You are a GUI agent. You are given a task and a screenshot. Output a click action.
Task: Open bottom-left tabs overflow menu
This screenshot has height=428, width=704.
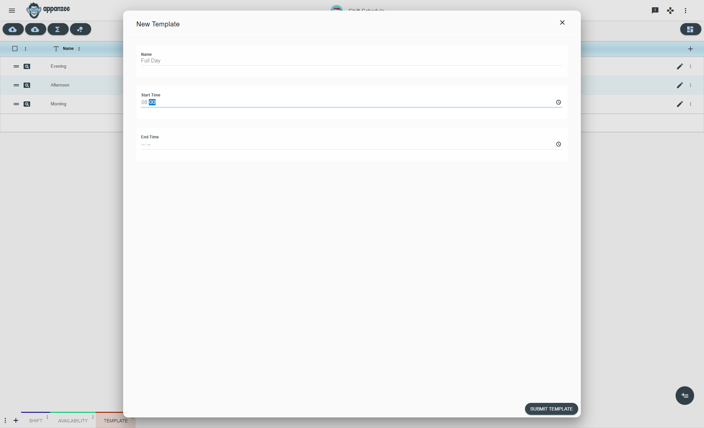[5, 420]
